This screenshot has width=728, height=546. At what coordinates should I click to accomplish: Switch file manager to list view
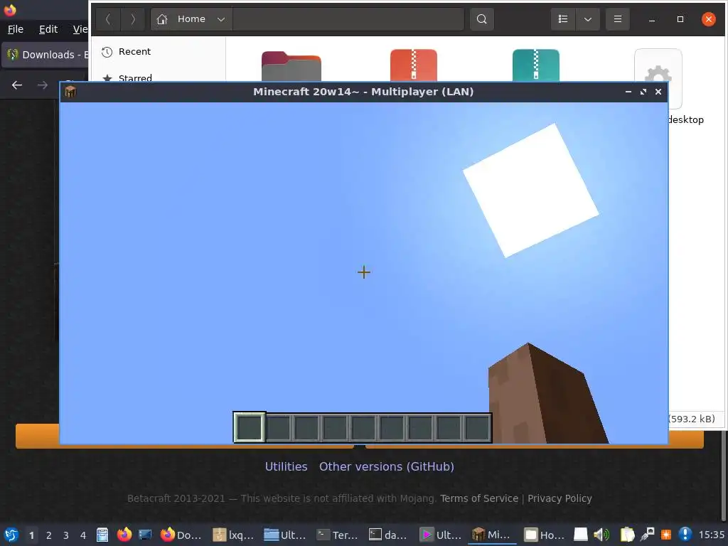click(563, 19)
